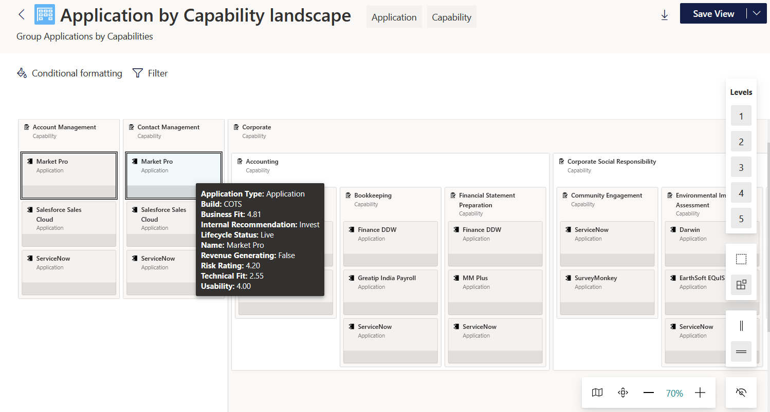Open the minimap icon
770x412 pixels.
pyautogui.click(x=597, y=393)
